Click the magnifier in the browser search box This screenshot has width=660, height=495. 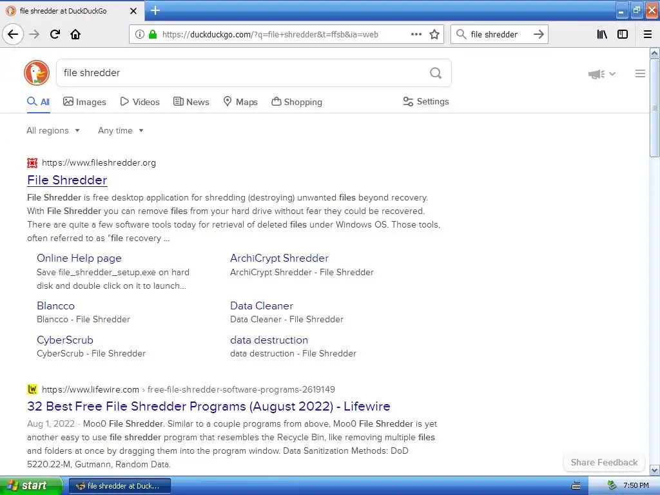[461, 34]
